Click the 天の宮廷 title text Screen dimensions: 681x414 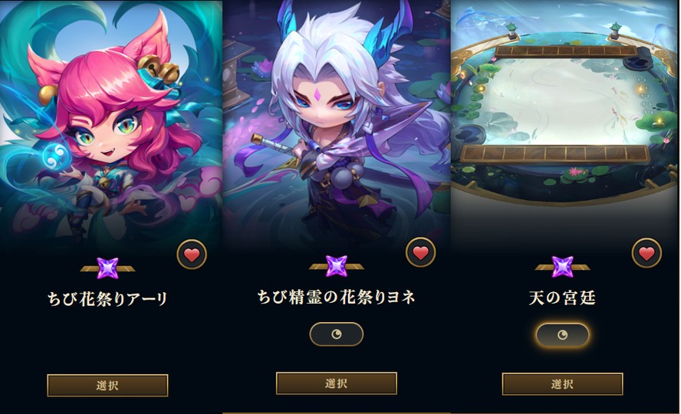pos(562,297)
